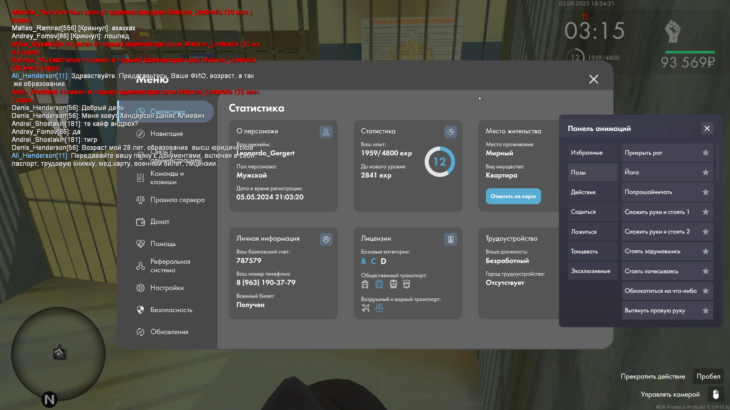This screenshot has width=730, height=410.
Task: Click the Пробел key hint button
Action: pyautogui.click(x=708, y=376)
